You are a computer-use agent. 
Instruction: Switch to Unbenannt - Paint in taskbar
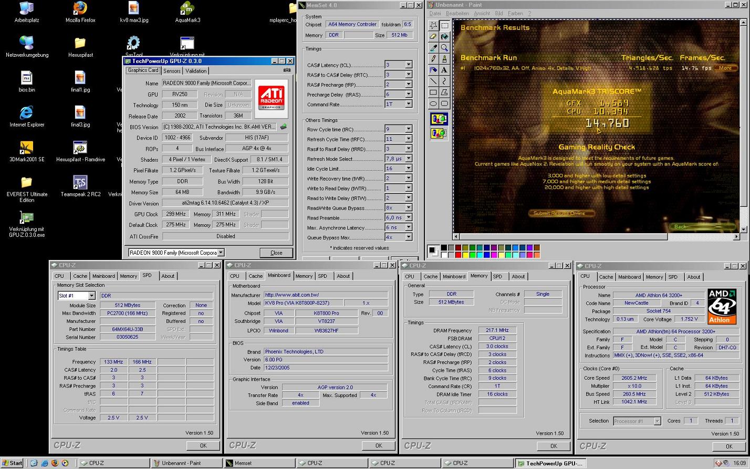click(x=186, y=463)
